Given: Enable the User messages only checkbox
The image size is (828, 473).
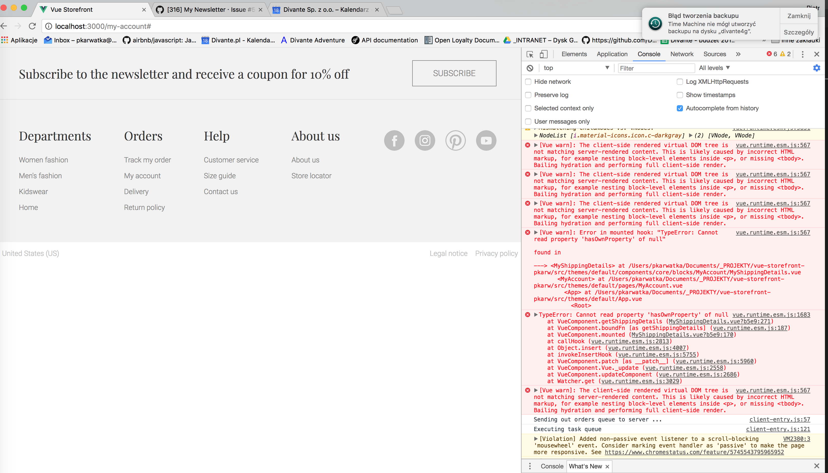Looking at the screenshot, I should (528, 122).
